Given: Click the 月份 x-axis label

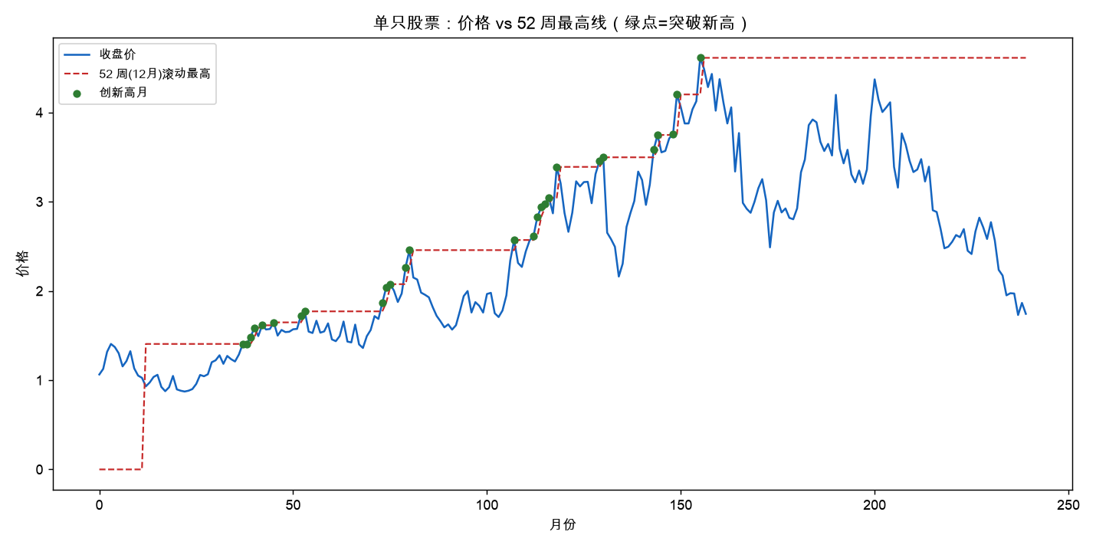Looking at the screenshot, I should click(x=563, y=525).
